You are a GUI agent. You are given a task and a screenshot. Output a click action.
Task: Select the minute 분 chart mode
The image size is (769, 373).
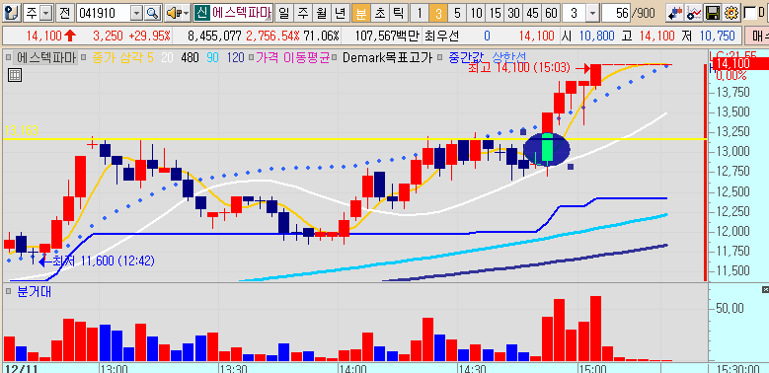[361, 13]
